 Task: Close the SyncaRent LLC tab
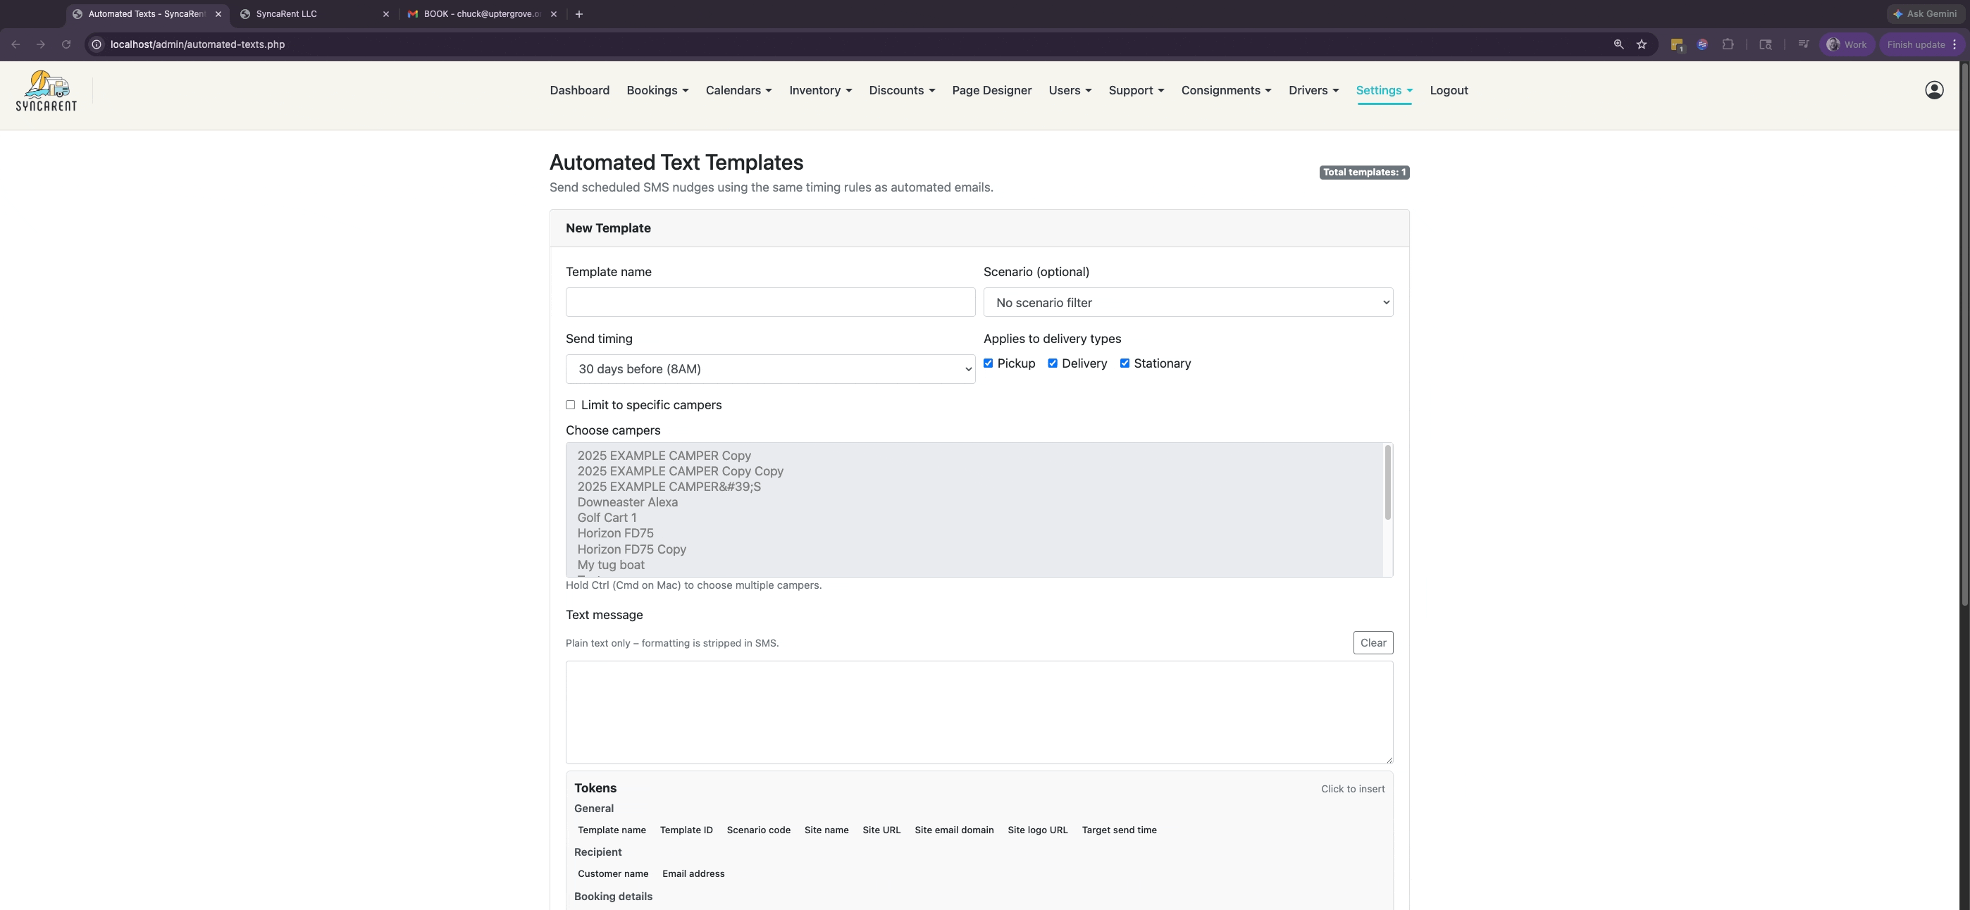click(x=385, y=14)
